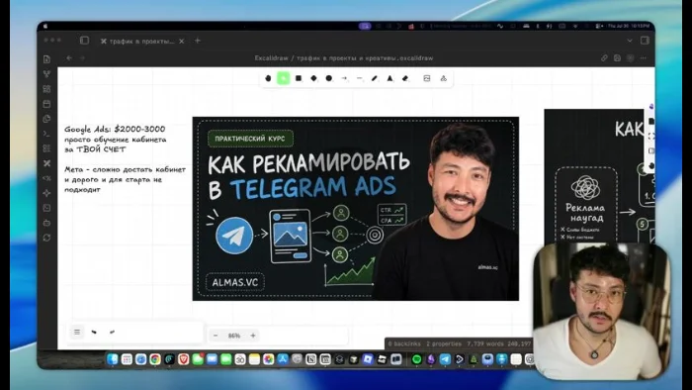Select the Line drawing tool
Screen dimensions: 692x390
pyautogui.click(x=359, y=78)
